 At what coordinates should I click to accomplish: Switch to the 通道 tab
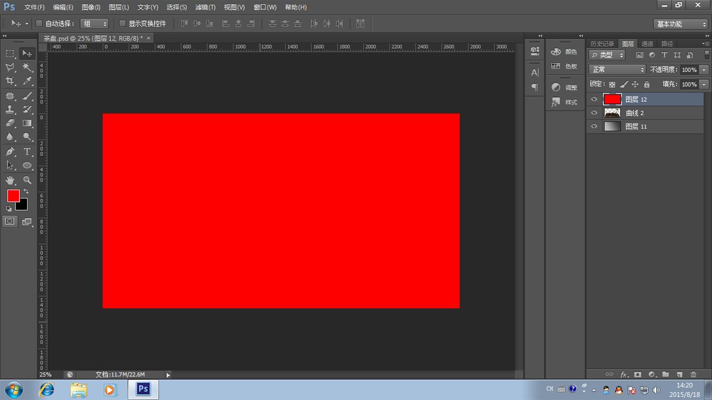pos(647,44)
